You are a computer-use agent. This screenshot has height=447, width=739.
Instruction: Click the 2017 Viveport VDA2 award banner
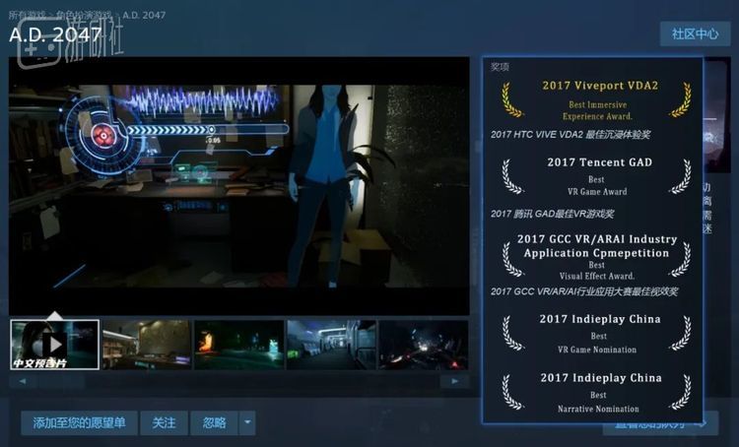[x=597, y=99]
